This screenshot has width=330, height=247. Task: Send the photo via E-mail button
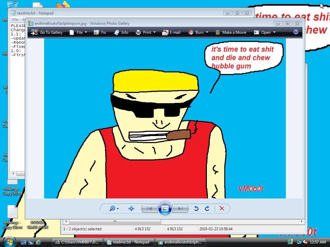pos(171,32)
